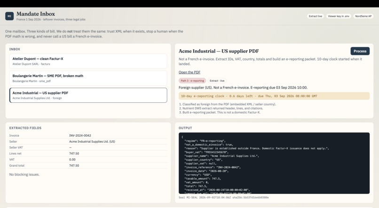Viewport: 379px width, 208px height.
Task: Click the Extract live badge in header
Action: 316,16
